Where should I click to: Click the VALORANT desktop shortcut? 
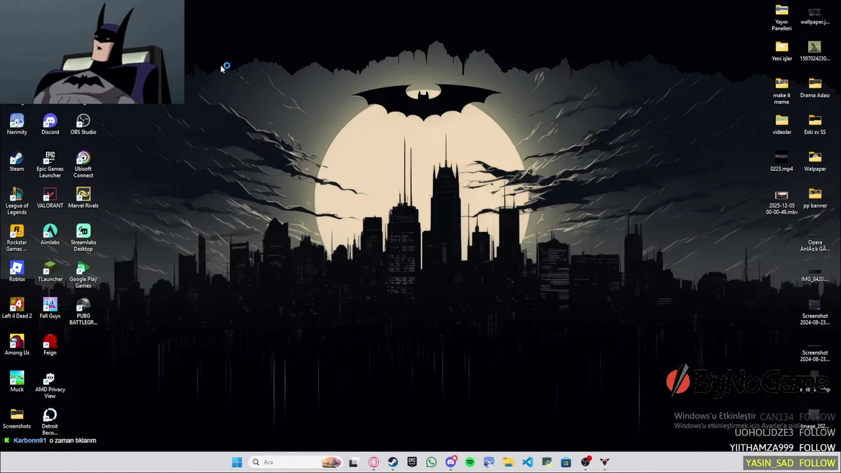coord(50,198)
